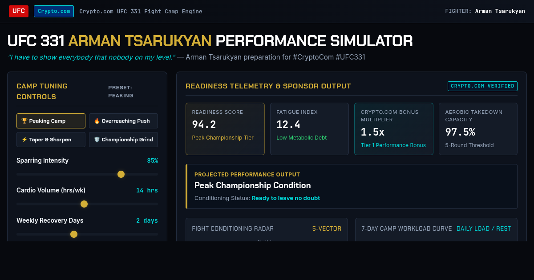Screen dimensions: 534x280
Task: Click the CRYPTO.COM VERIFIED badge
Action: pyautogui.click(x=482, y=86)
